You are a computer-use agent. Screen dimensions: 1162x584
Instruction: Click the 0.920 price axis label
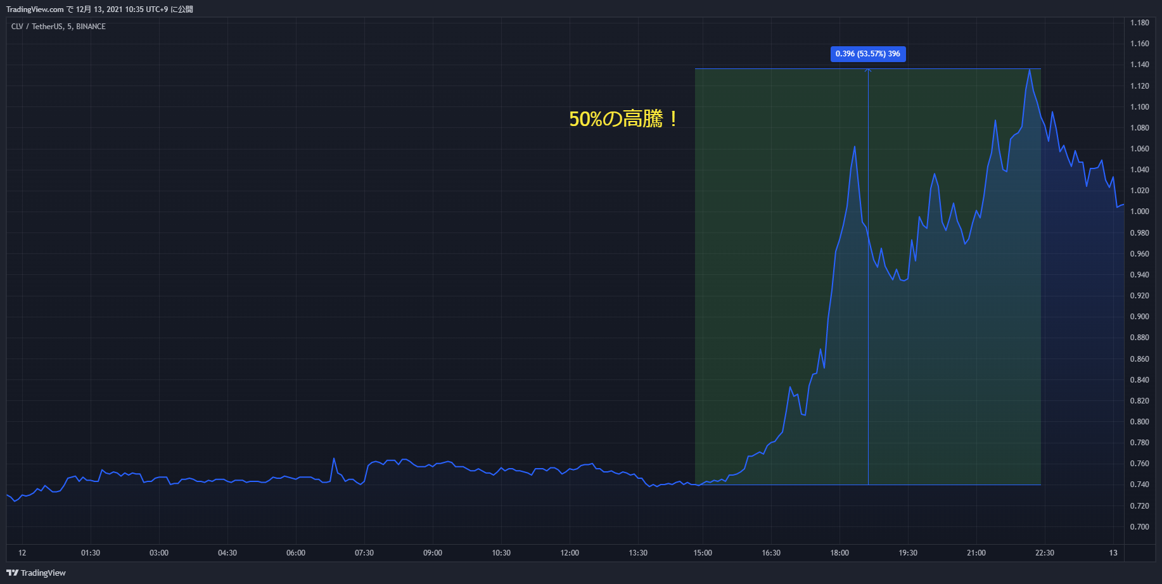pyautogui.click(x=1139, y=296)
